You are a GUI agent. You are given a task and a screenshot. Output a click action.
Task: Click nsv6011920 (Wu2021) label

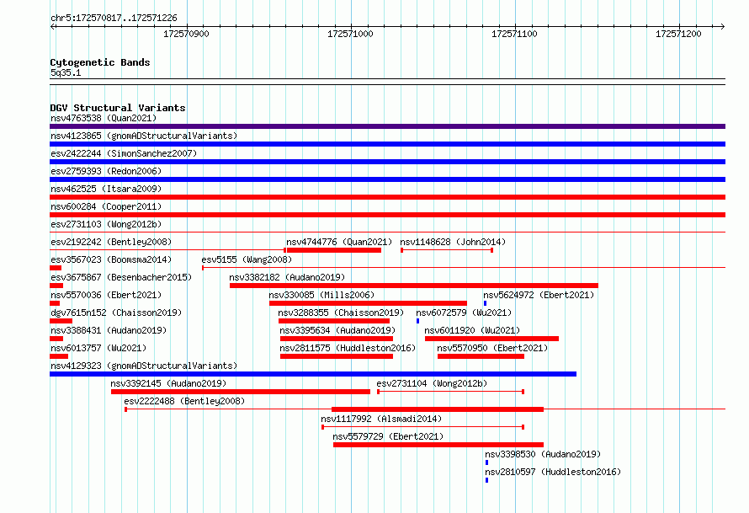click(x=472, y=330)
